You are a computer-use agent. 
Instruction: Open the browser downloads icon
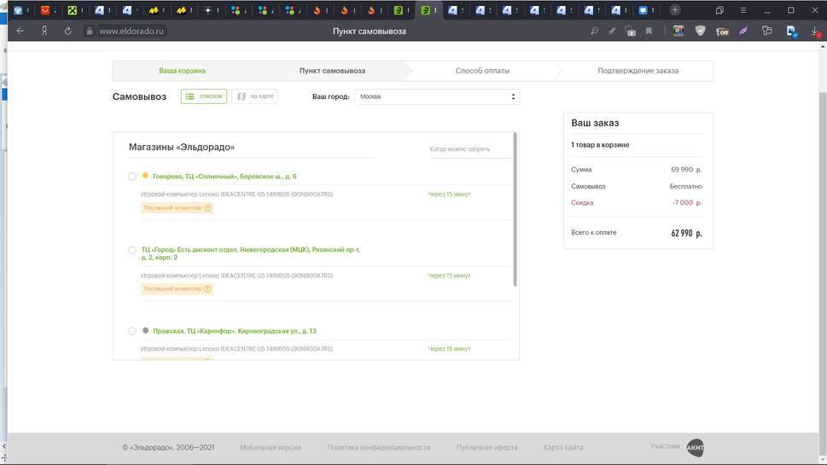click(814, 31)
